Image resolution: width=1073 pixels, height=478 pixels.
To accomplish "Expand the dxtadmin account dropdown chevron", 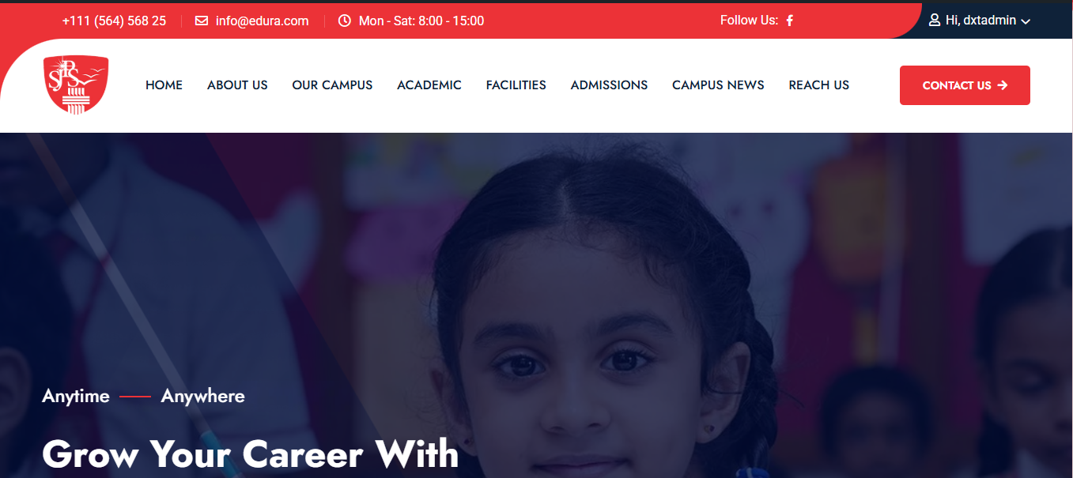I will pyautogui.click(x=1026, y=21).
